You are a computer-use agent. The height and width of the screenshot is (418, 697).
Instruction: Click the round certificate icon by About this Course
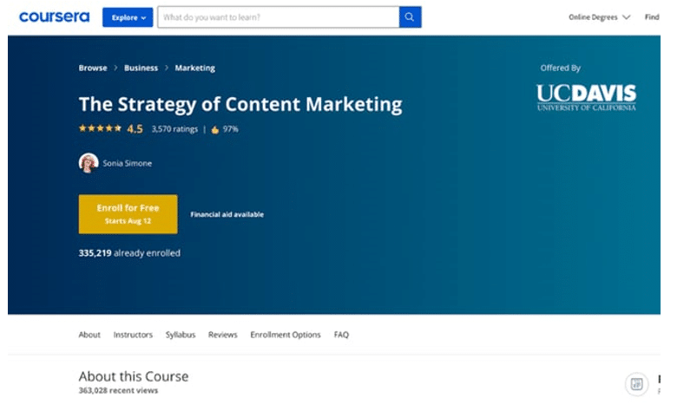[x=636, y=384]
